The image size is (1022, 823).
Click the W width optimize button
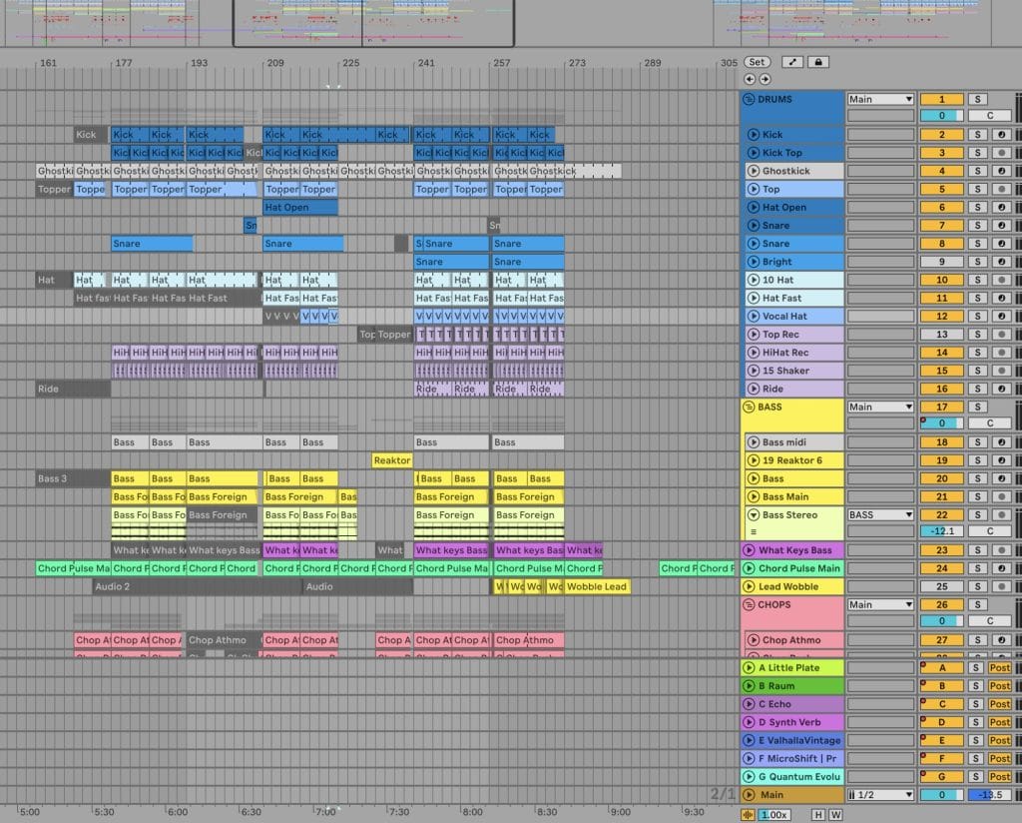[835, 815]
